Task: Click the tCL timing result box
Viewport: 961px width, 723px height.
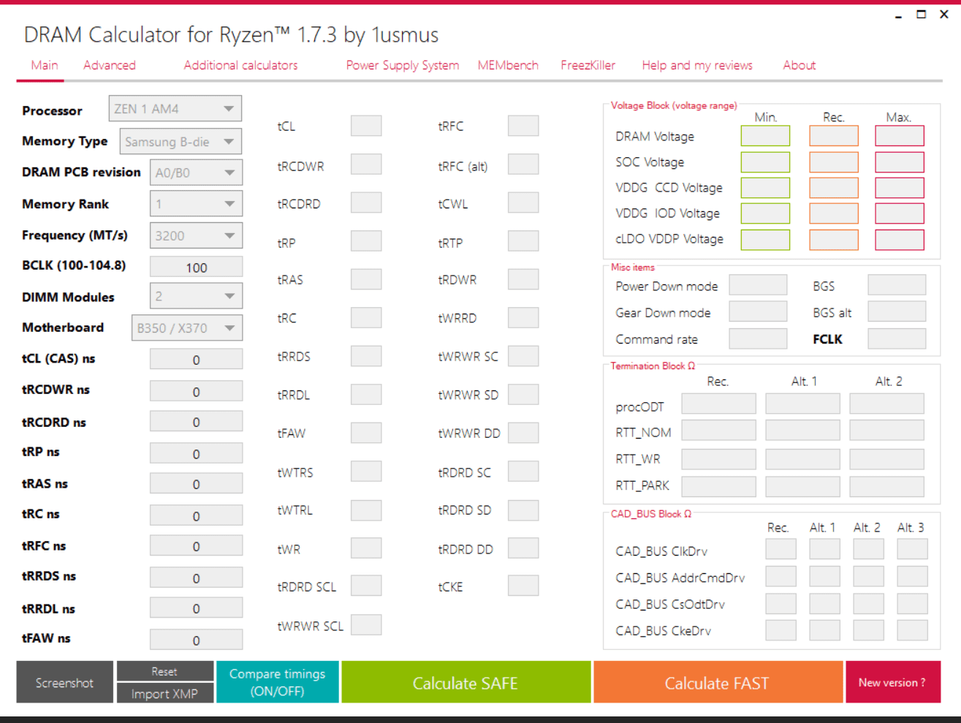Action: point(366,126)
